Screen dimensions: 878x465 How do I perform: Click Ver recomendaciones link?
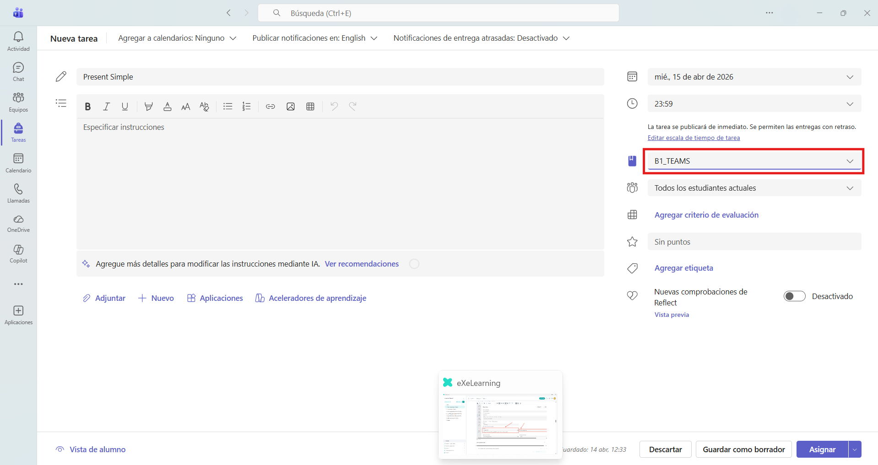(362, 264)
